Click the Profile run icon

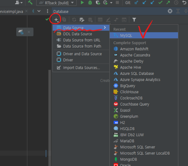[106, 3]
